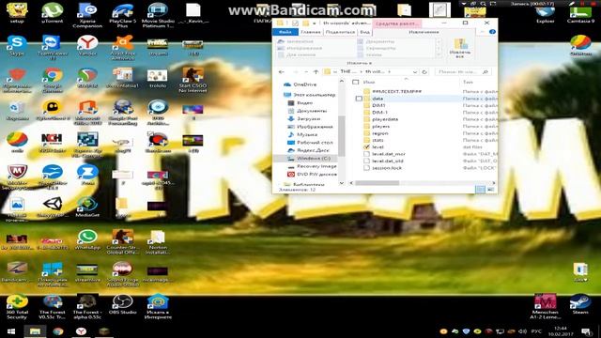
Task: Switch to the large icons view in Explorer
Action: pos(490,190)
